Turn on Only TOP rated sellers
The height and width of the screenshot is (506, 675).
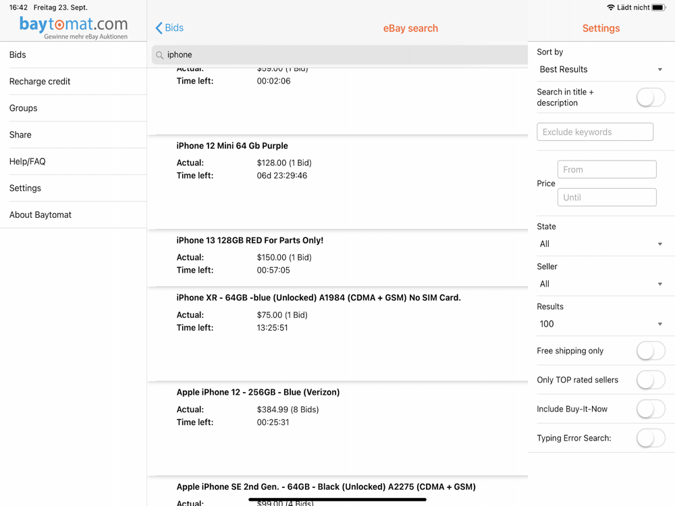click(651, 380)
